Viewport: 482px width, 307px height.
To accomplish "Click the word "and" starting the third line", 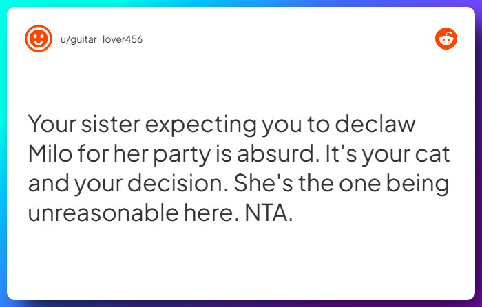I will (47, 183).
